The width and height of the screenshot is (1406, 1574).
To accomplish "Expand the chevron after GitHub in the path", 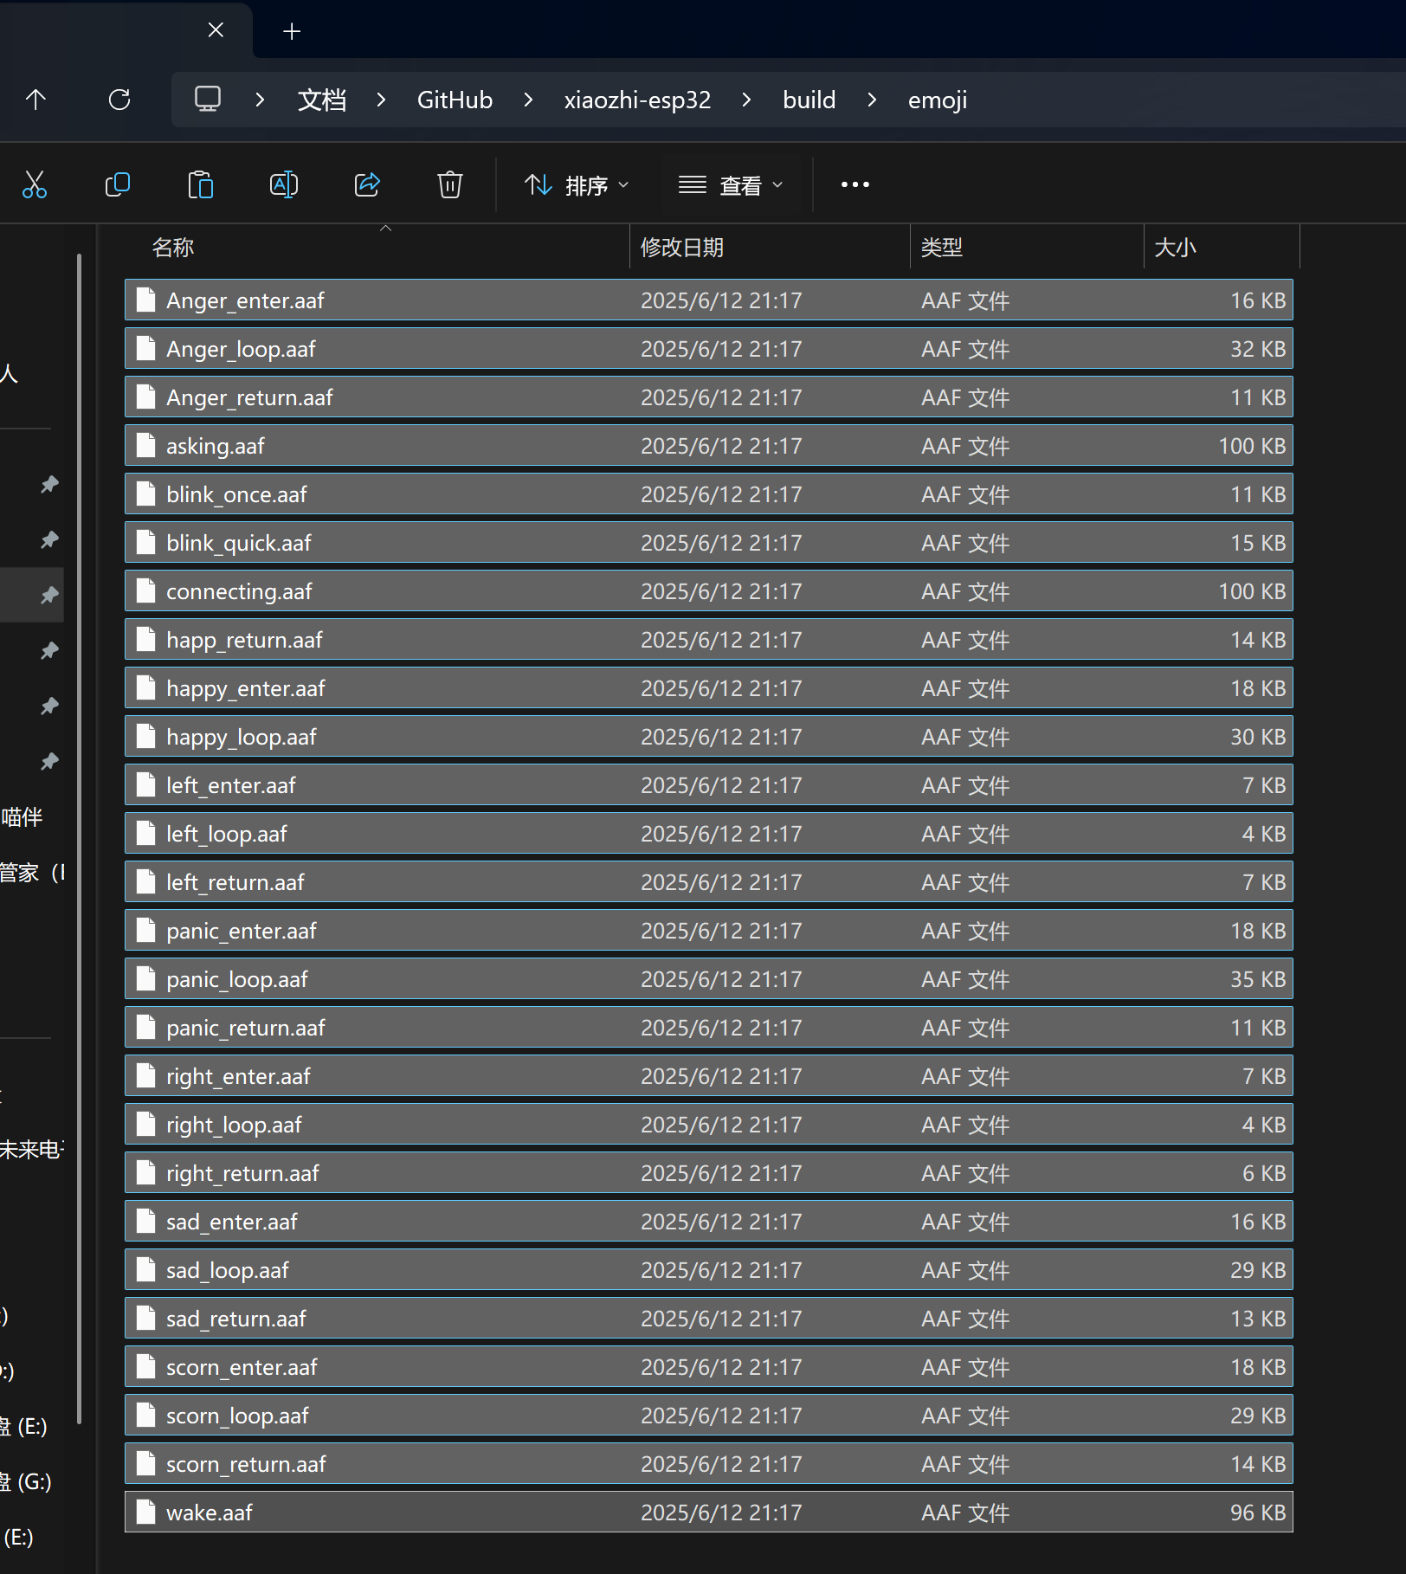I will coord(528,100).
